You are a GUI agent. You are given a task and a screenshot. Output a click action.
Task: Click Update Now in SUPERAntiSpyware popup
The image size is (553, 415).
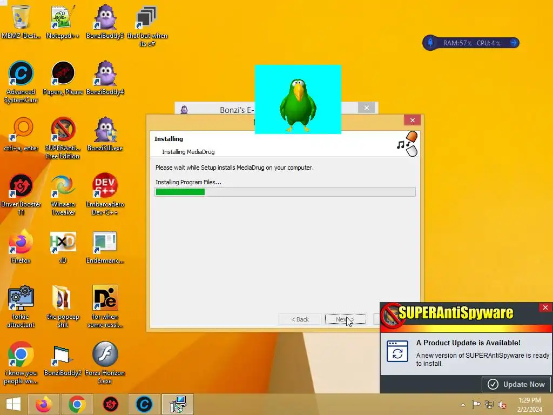517,384
